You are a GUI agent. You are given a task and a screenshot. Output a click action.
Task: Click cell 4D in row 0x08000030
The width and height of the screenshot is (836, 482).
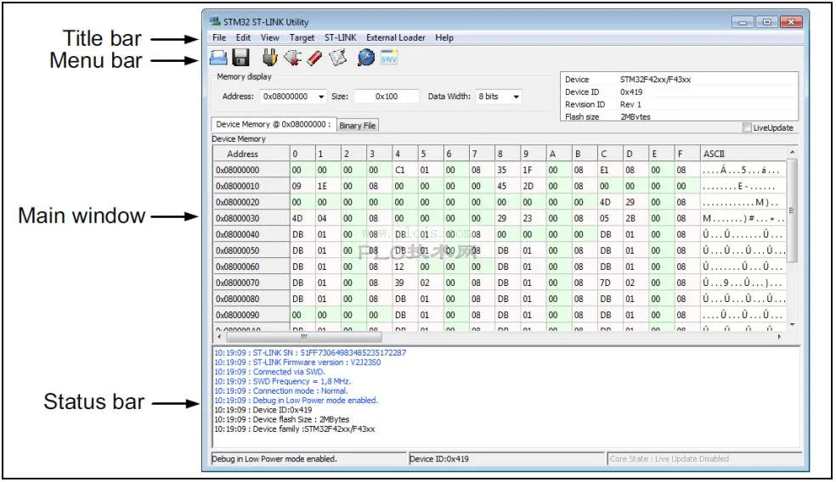pyautogui.click(x=302, y=218)
